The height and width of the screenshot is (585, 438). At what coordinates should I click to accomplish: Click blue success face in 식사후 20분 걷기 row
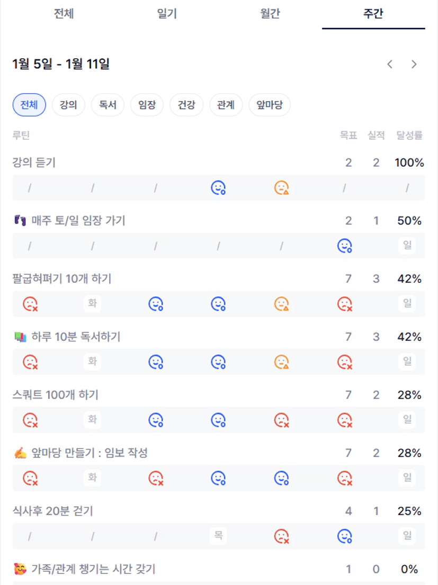(345, 536)
